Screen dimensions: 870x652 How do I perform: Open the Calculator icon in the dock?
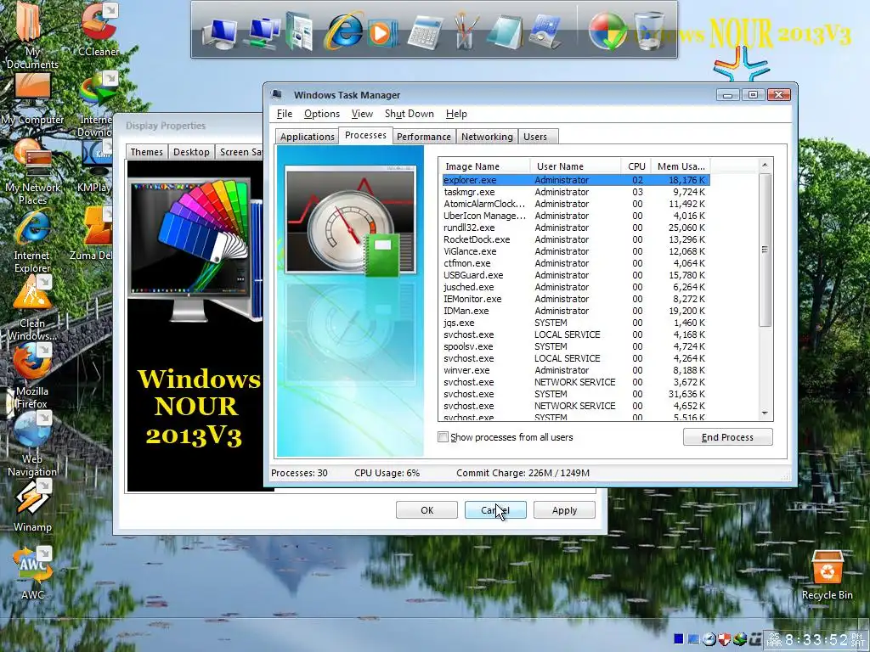(425, 33)
